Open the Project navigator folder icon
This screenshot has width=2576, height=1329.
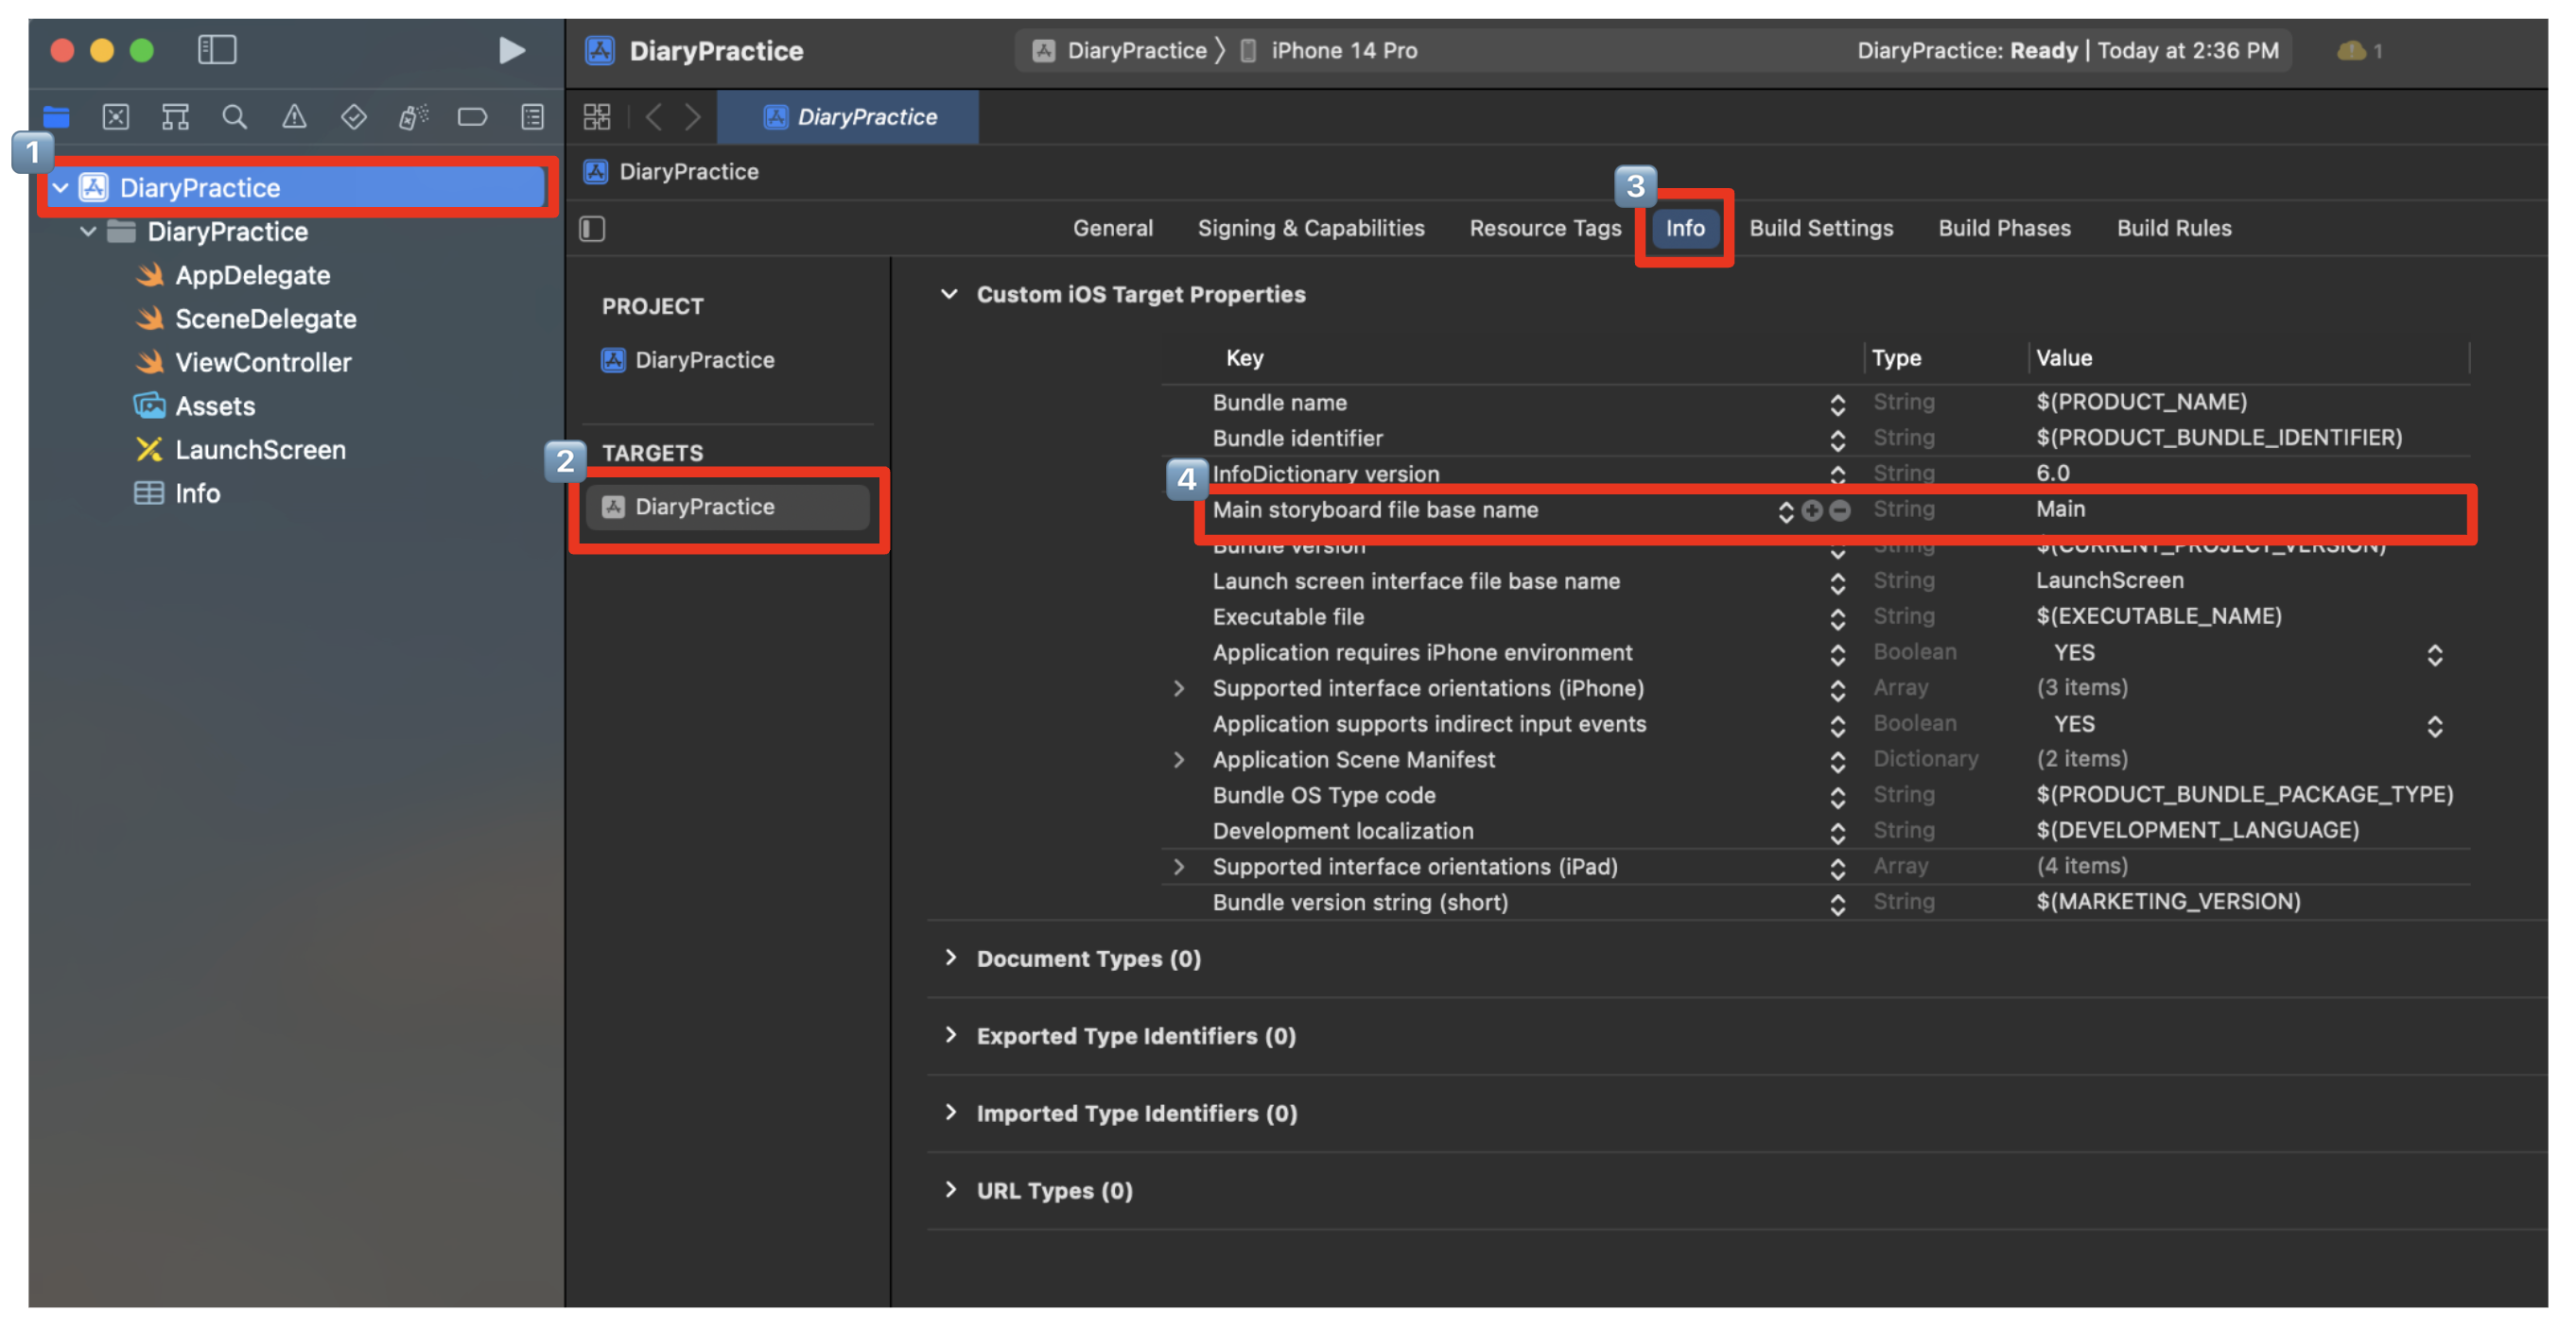[x=56, y=117]
